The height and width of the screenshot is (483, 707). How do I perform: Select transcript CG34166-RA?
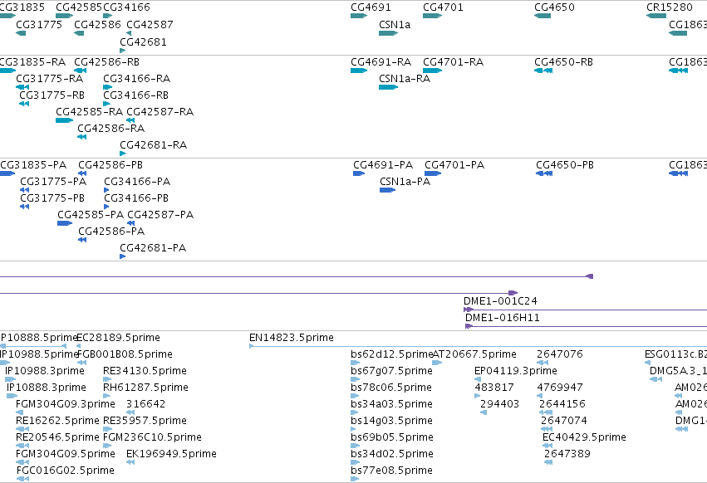[136, 78]
